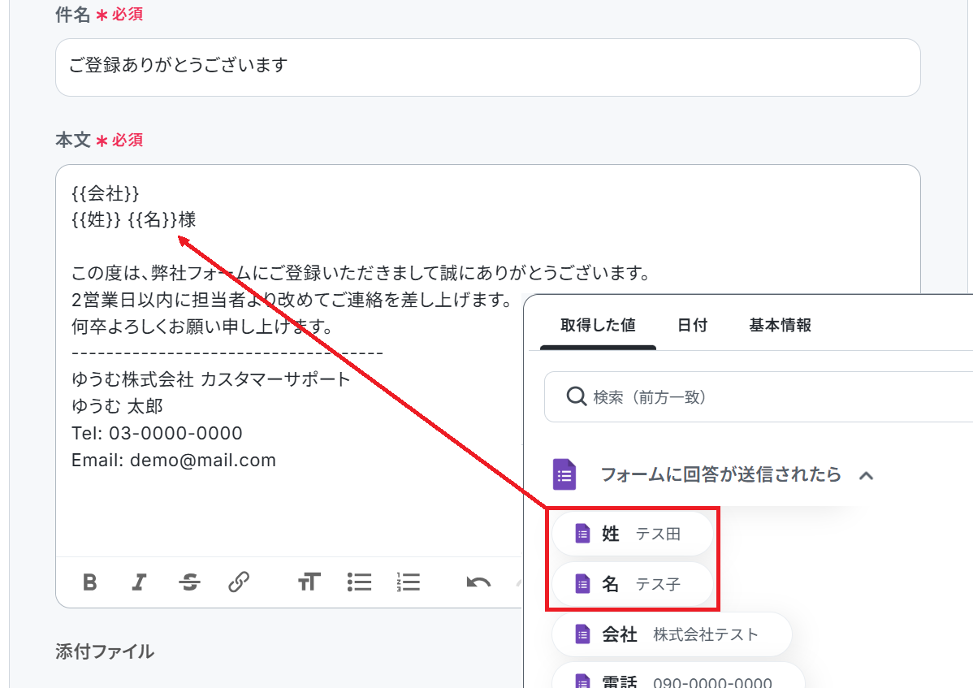This screenshot has width=973, height=688.
Task: Open the text size tool
Action: click(x=309, y=582)
